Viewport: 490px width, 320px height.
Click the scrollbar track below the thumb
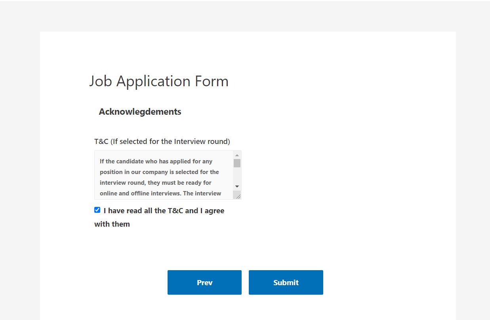(x=237, y=176)
